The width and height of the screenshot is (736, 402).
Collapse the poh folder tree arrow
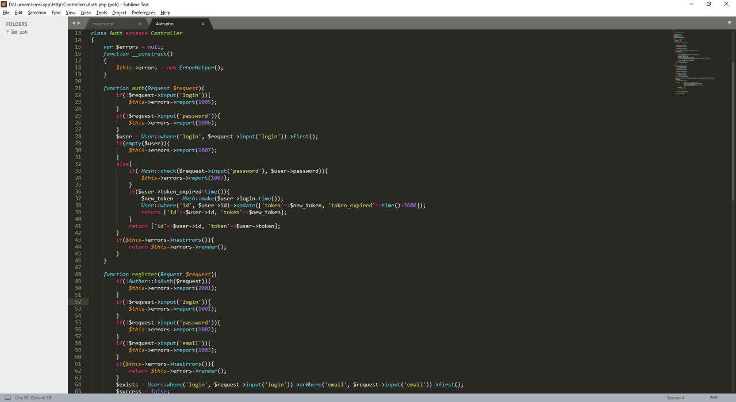click(x=8, y=32)
